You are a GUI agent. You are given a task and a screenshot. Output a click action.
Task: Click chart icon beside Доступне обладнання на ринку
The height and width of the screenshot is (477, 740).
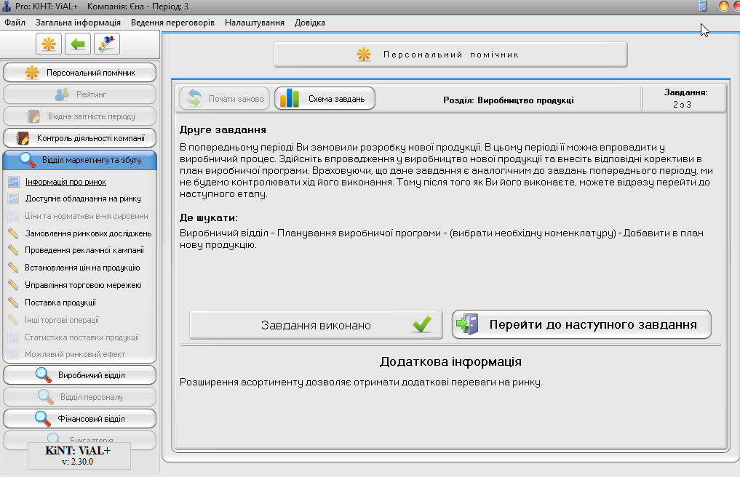tap(13, 199)
